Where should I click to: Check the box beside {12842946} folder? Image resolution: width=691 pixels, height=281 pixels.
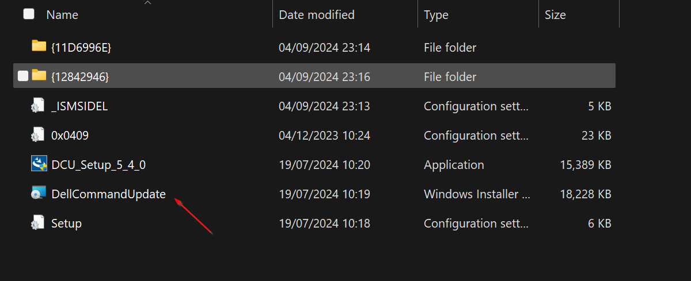[x=23, y=76]
